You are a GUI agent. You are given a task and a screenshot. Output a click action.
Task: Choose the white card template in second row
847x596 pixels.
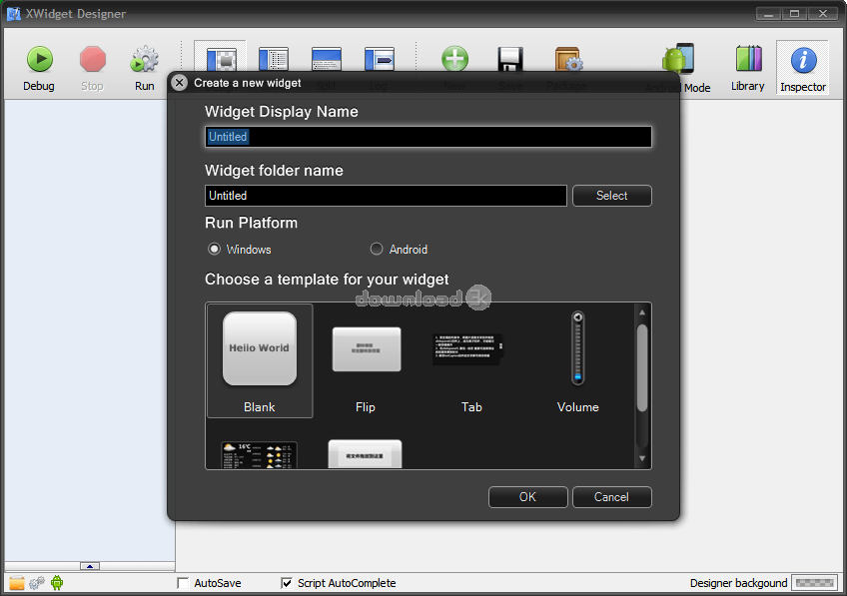click(x=366, y=454)
